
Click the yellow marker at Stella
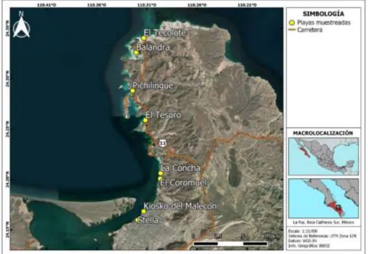click(137, 220)
